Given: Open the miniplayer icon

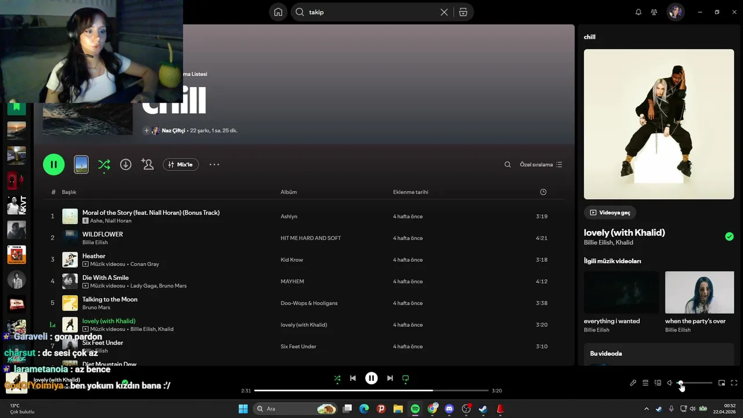Looking at the screenshot, I should coord(722,383).
